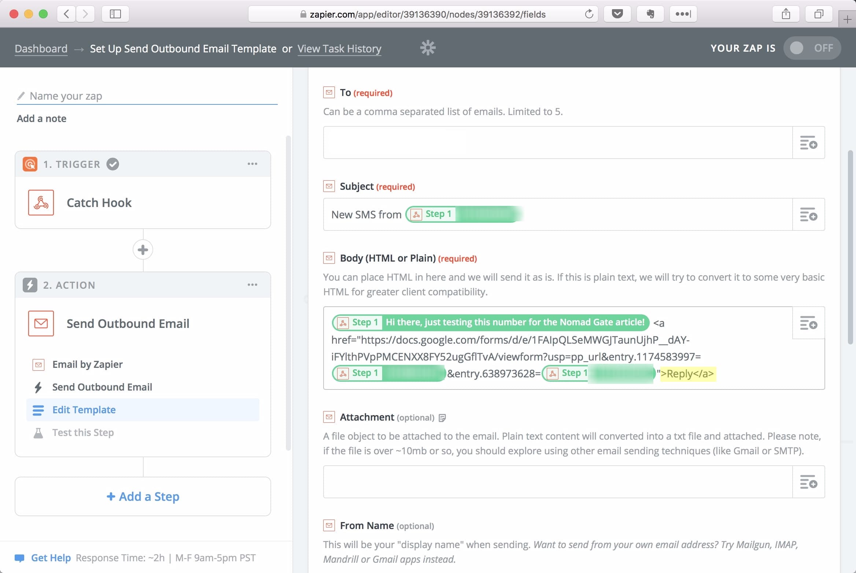Click the Body HTML text area
The width and height of the screenshot is (856, 573).
pyautogui.click(x=574, y=348)
